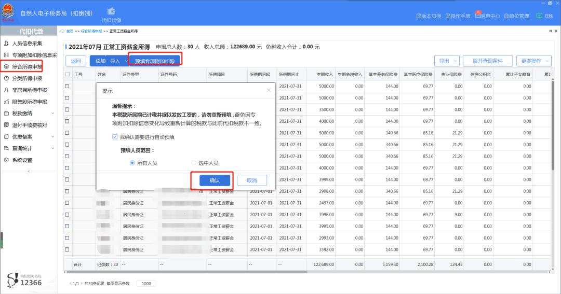The height and width of the screenshot is (294, 561).
Task: Click the 基本养老保险费 column header
Action: tap(382, 74)
